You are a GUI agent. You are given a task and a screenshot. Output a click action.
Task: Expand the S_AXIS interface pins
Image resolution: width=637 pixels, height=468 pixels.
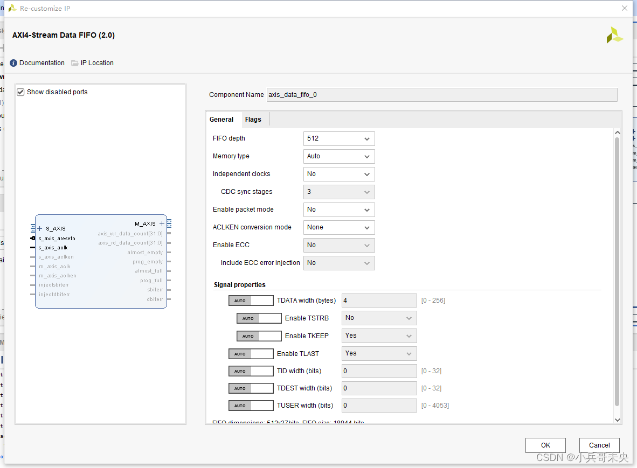pyautogui.click(x=39, y=228)
